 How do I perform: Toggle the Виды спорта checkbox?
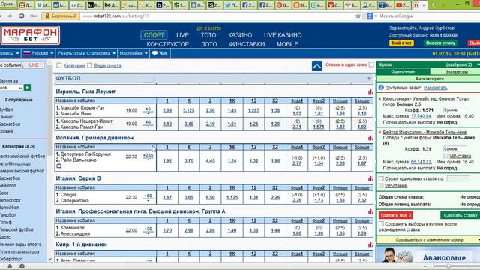point(90,65)
